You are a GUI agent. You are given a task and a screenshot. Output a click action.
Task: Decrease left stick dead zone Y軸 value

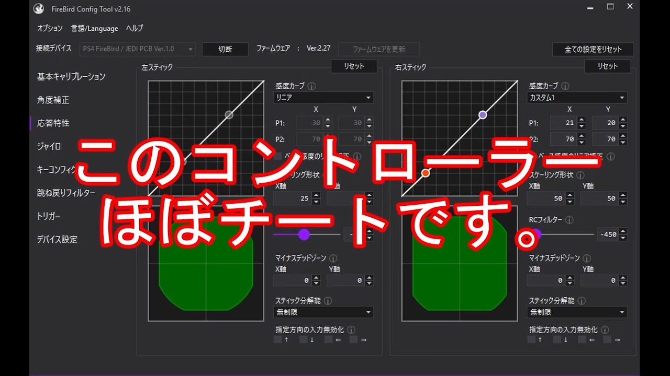point(369,284)
